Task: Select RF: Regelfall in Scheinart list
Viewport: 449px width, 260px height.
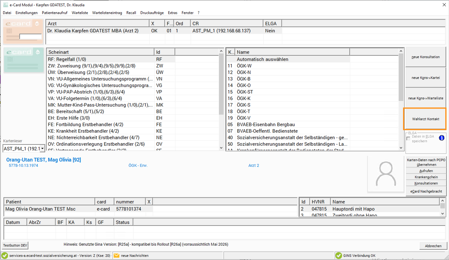Action: tap(67, 59)
